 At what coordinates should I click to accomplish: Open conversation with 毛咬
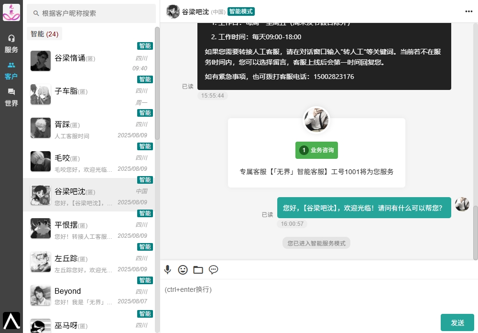coord(89,161)
